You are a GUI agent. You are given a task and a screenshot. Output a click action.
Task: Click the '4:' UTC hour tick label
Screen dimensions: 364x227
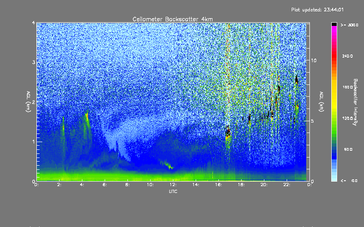pyautogui.click(x=82, y=185)
